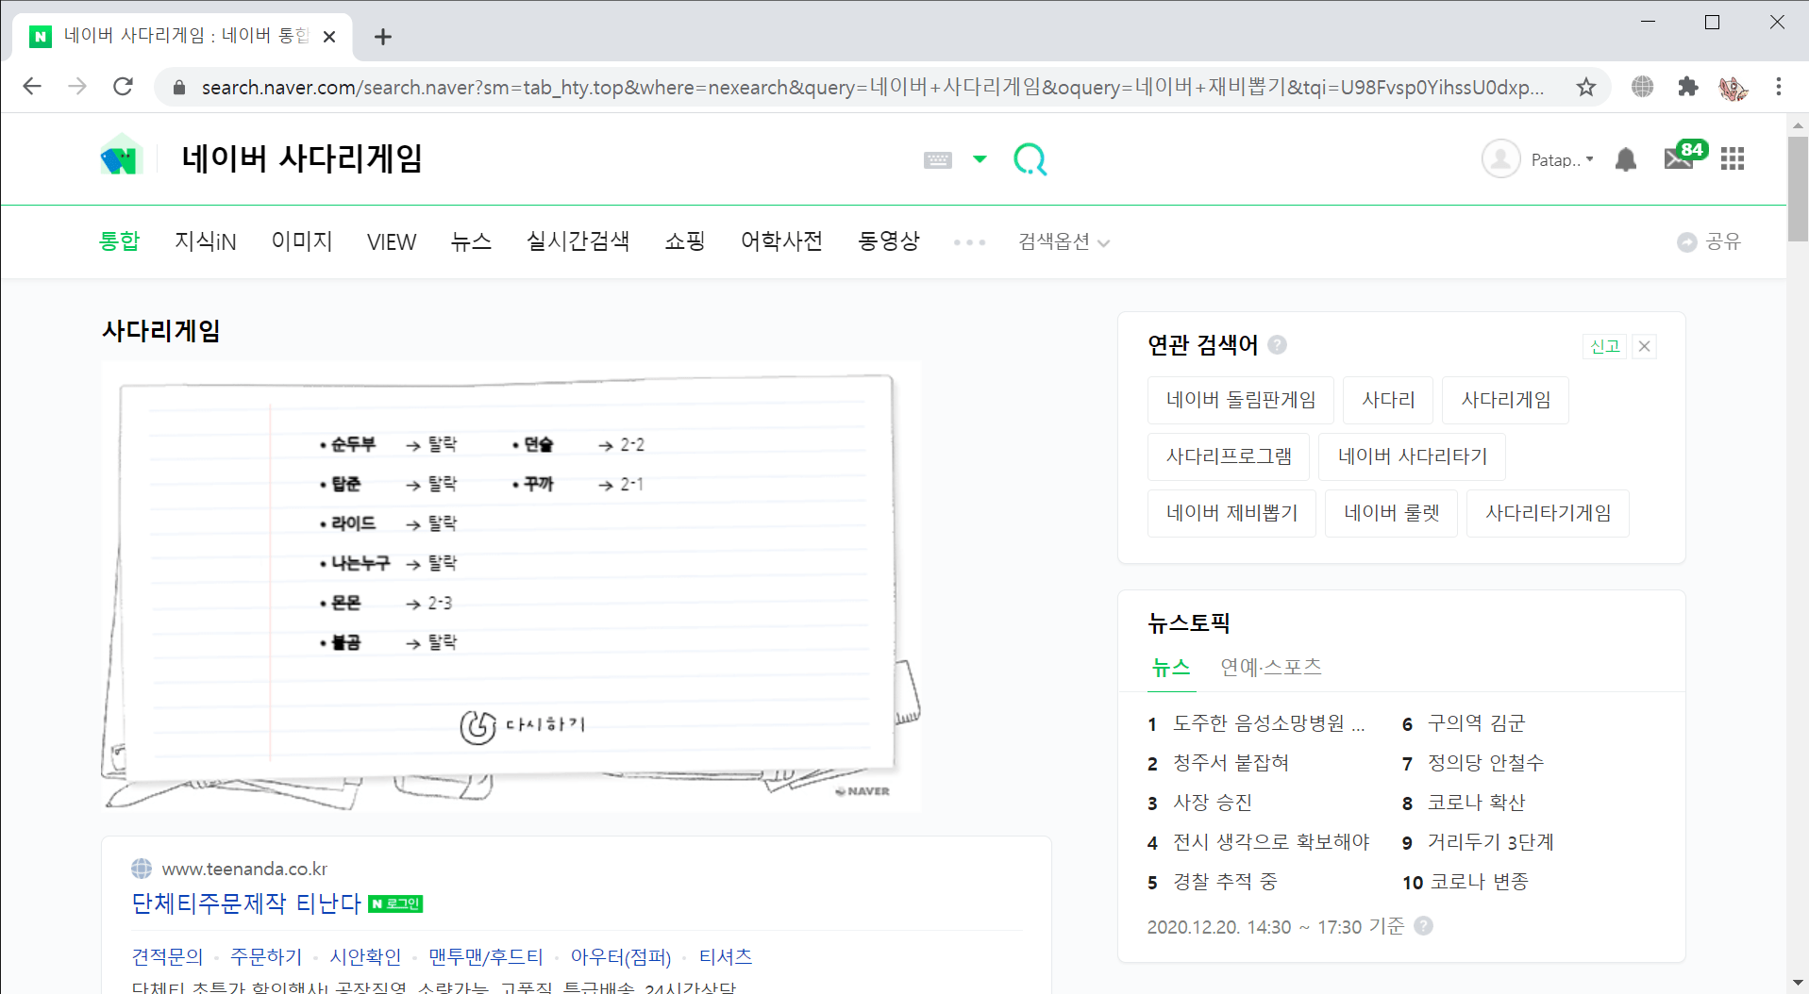Viewport: 1809px width, 994px height.
Task: Click the address bar URL field
Action: 873,87
